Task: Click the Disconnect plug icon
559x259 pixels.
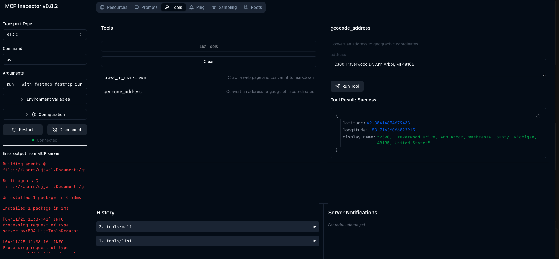Action: tap(55, 130)
